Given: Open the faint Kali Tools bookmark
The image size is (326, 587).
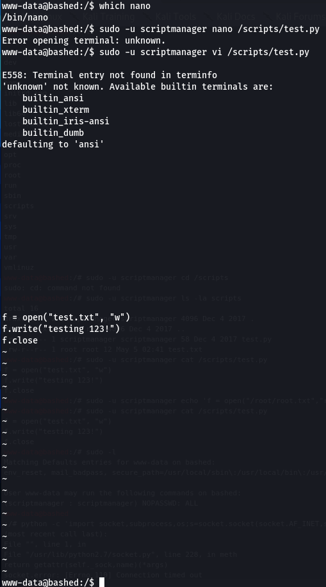Looking at the screenshot, I should (175, 17).
